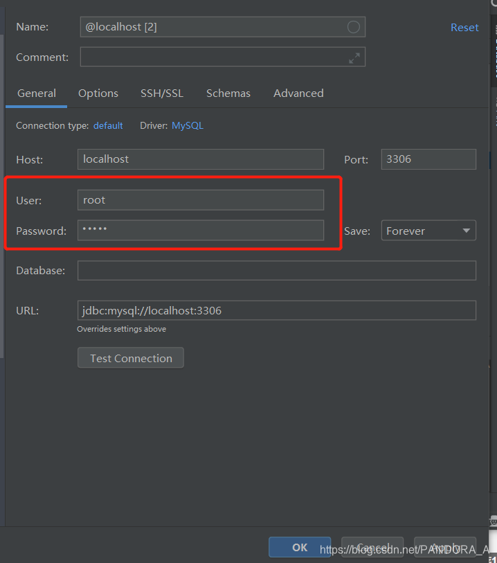Change connection type via default link
This screenshot has height=563, width=497.
click(108, 125)
